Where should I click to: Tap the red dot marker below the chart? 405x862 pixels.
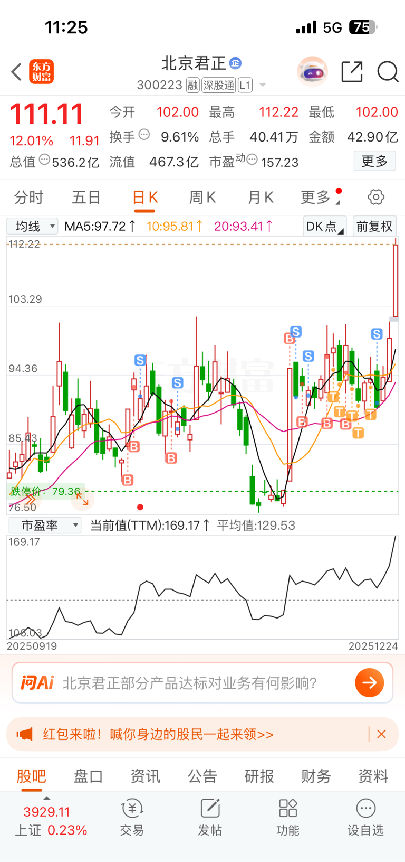(140, 507)
